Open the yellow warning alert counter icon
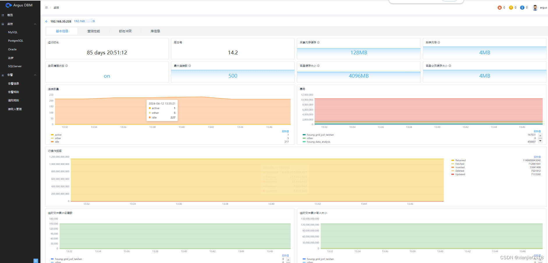 point(511,8)
